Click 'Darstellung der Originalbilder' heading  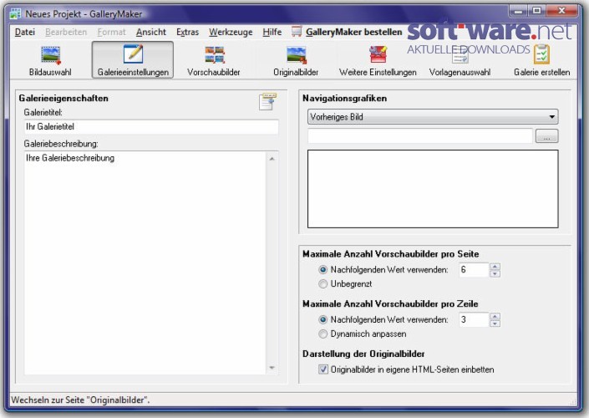tap(363, 354)
